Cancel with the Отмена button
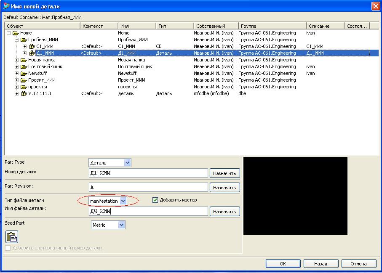 358,264
